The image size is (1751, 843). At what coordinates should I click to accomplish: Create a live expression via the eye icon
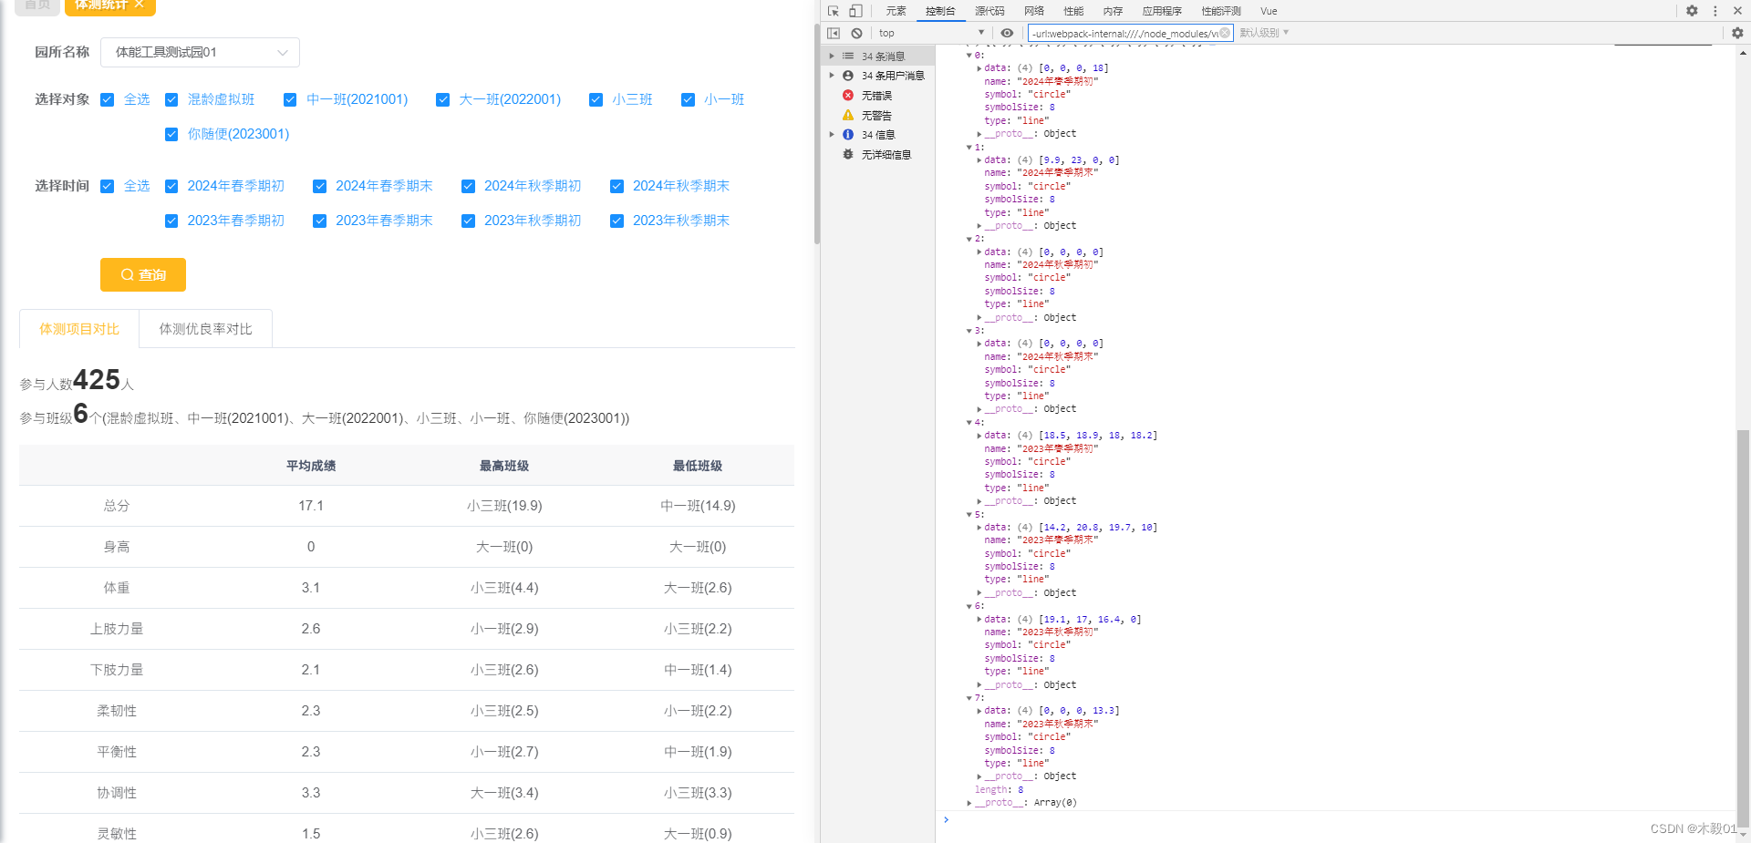(x=1007, y=32)
